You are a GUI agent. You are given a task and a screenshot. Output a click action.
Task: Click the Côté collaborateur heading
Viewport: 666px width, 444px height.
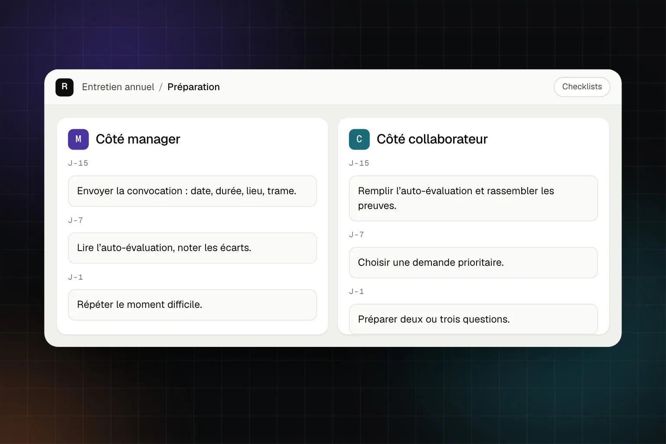pos(432,139)
